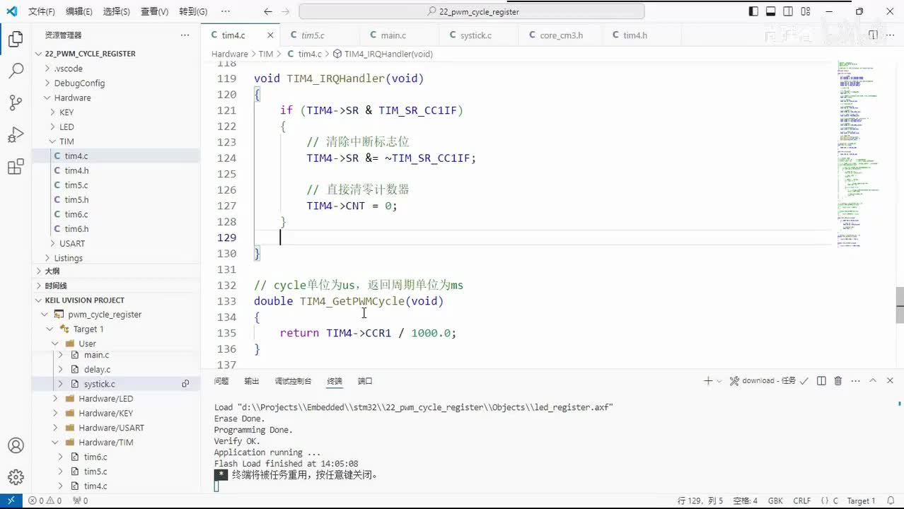Open the Manage gear menu
The width and height of the screenshot is (904, 509).
(x=16, y=477)
